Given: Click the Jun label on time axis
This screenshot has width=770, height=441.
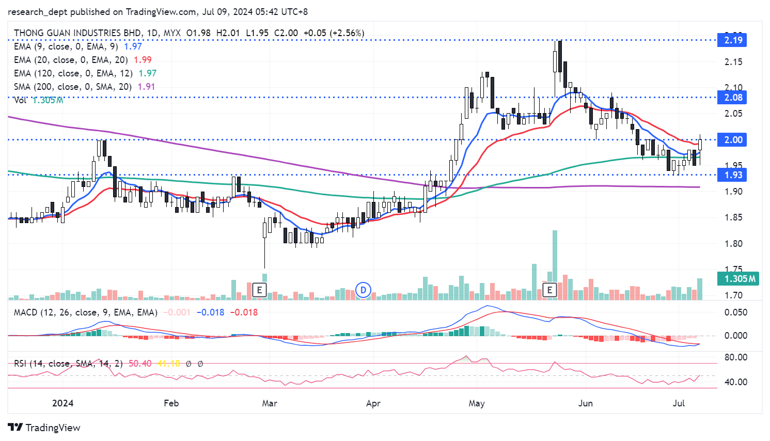Looking at the screenshot, I should click(585, 403).
